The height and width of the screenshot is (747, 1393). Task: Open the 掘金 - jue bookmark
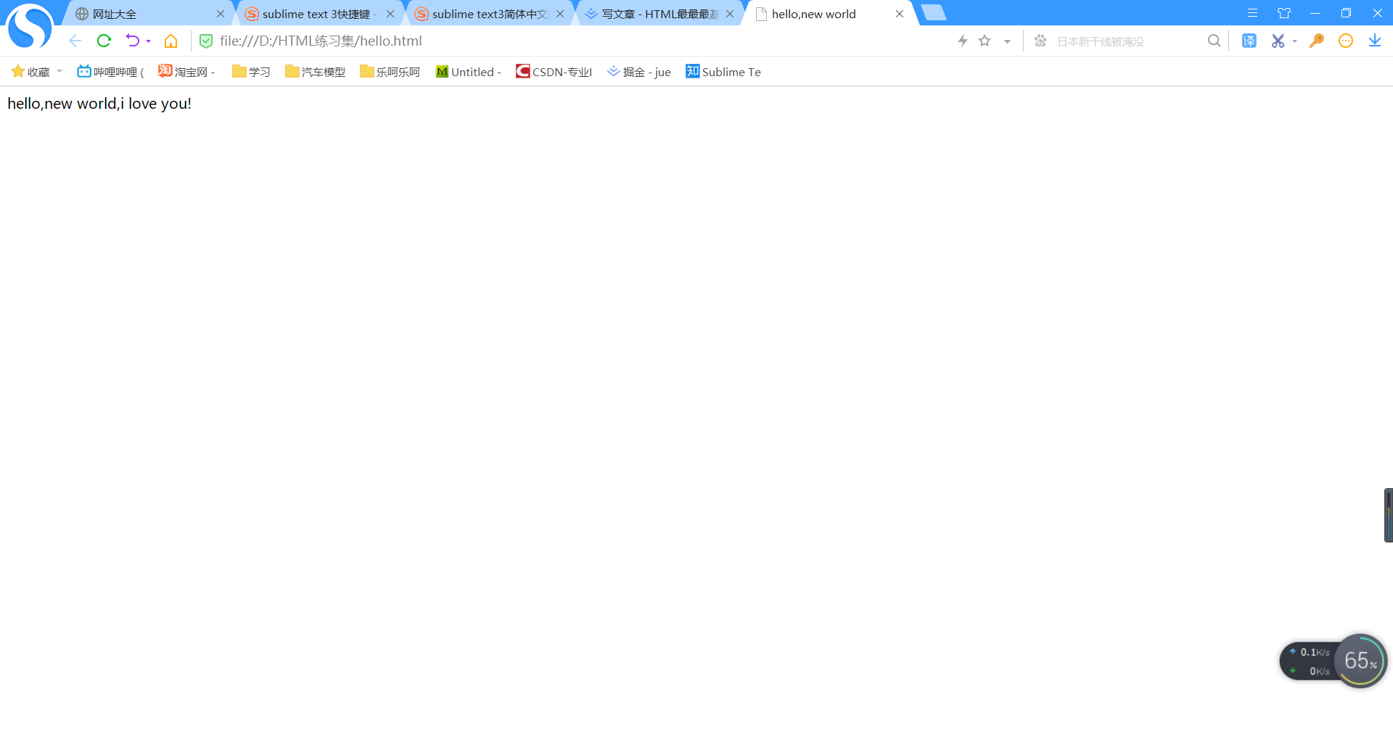pyautogui.click(x=638, y=72)
